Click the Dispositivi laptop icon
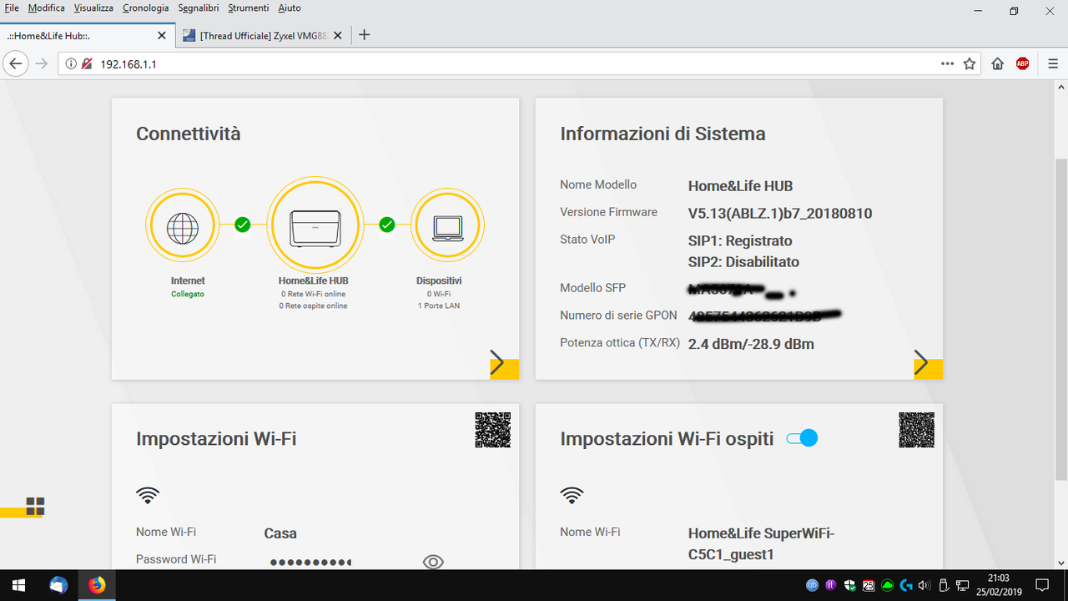1068x601 pixels. pos(448,226)
